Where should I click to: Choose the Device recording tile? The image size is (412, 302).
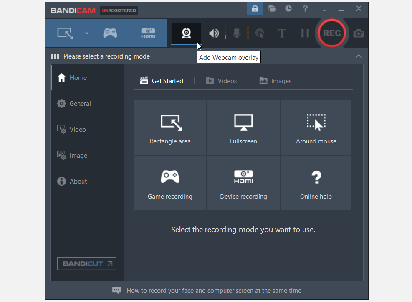[x=244, y=183]
